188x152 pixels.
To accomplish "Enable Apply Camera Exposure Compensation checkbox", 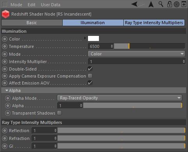I will 90,76.
